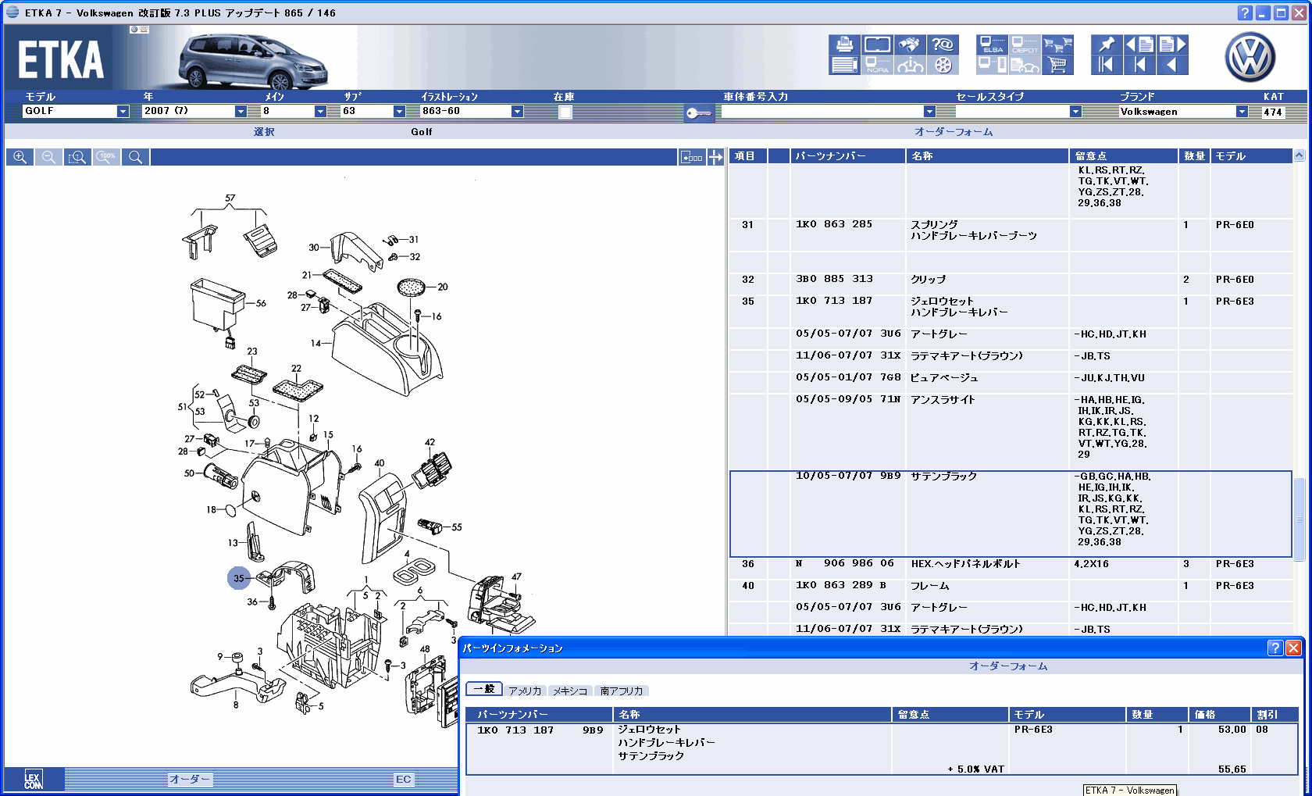This screenshot has height=796, width=1312.
Task: Reset illustration zoom to 100%
Action: click(x=106, y=157)
